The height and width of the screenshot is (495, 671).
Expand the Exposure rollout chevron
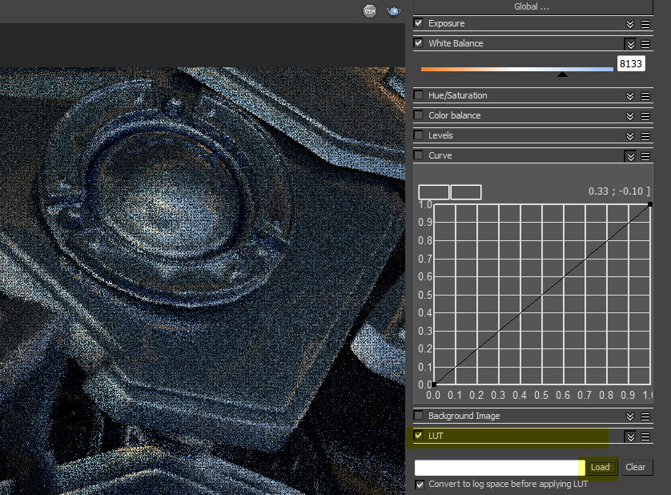tap(630, 24)
